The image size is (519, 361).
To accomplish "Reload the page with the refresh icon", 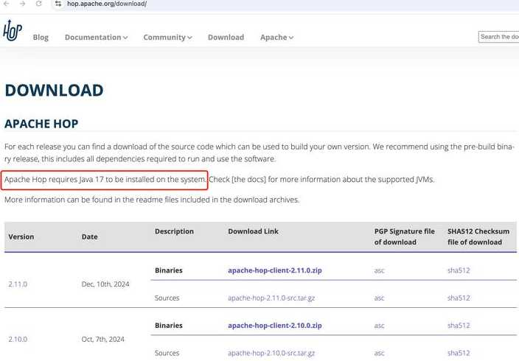I will click(39, 4).
